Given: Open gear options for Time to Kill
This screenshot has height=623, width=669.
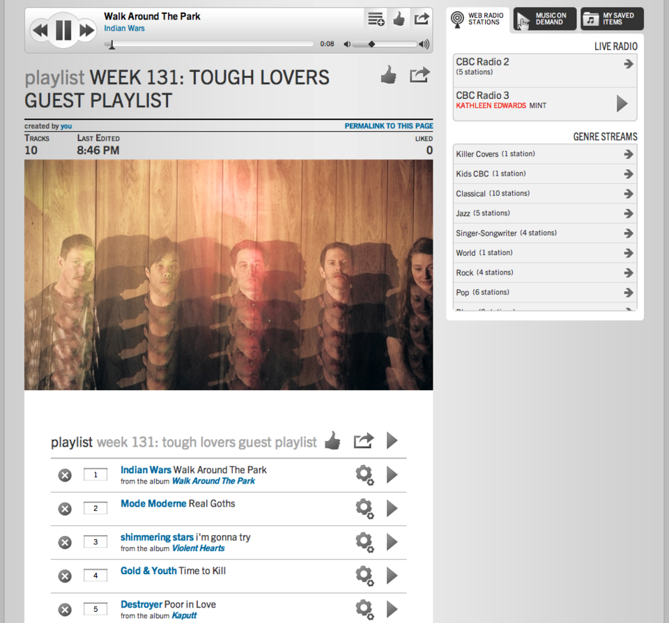Looking at the screenshot, I should pos(364,576).
